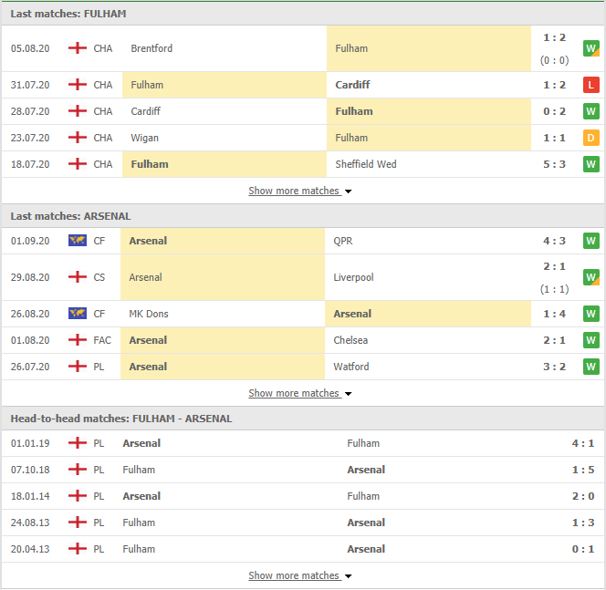Select QPR team name
This screenshot has width=606, height=590.
point(343,241)
